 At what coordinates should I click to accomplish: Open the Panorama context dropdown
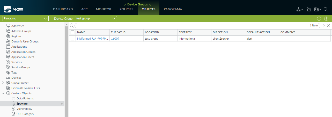(x=25, y=19)
